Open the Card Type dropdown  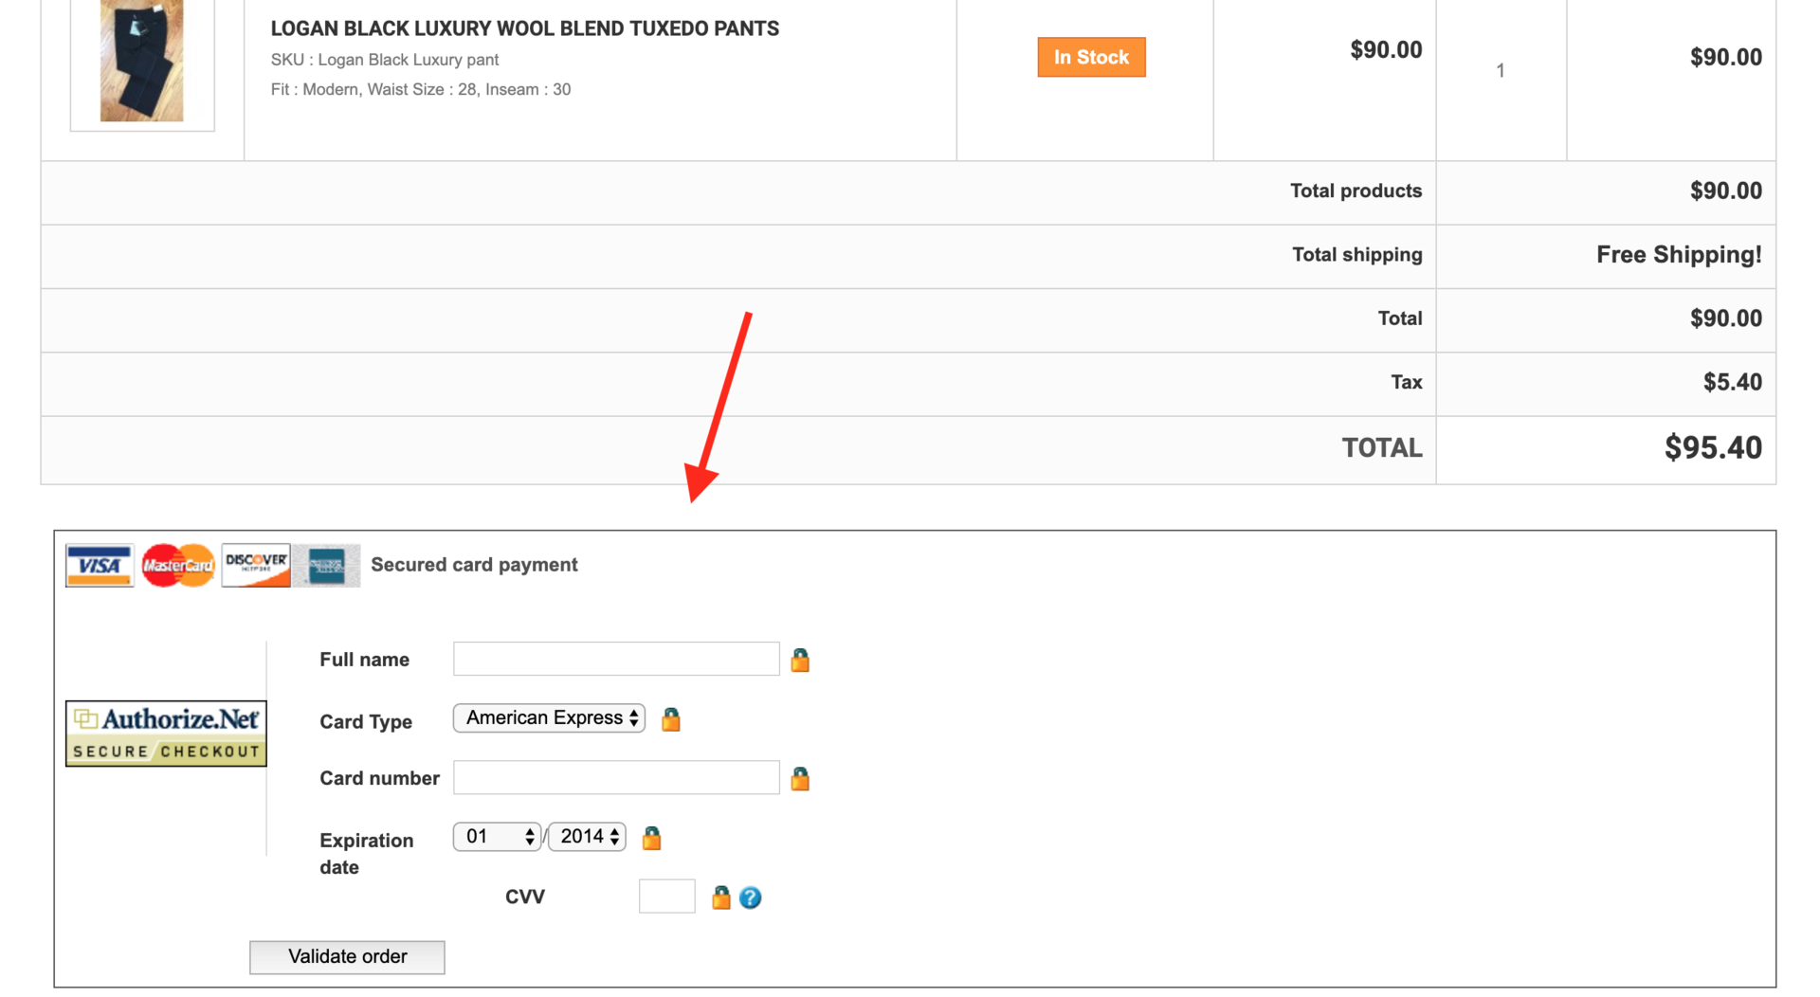click(x=550, y=718)
